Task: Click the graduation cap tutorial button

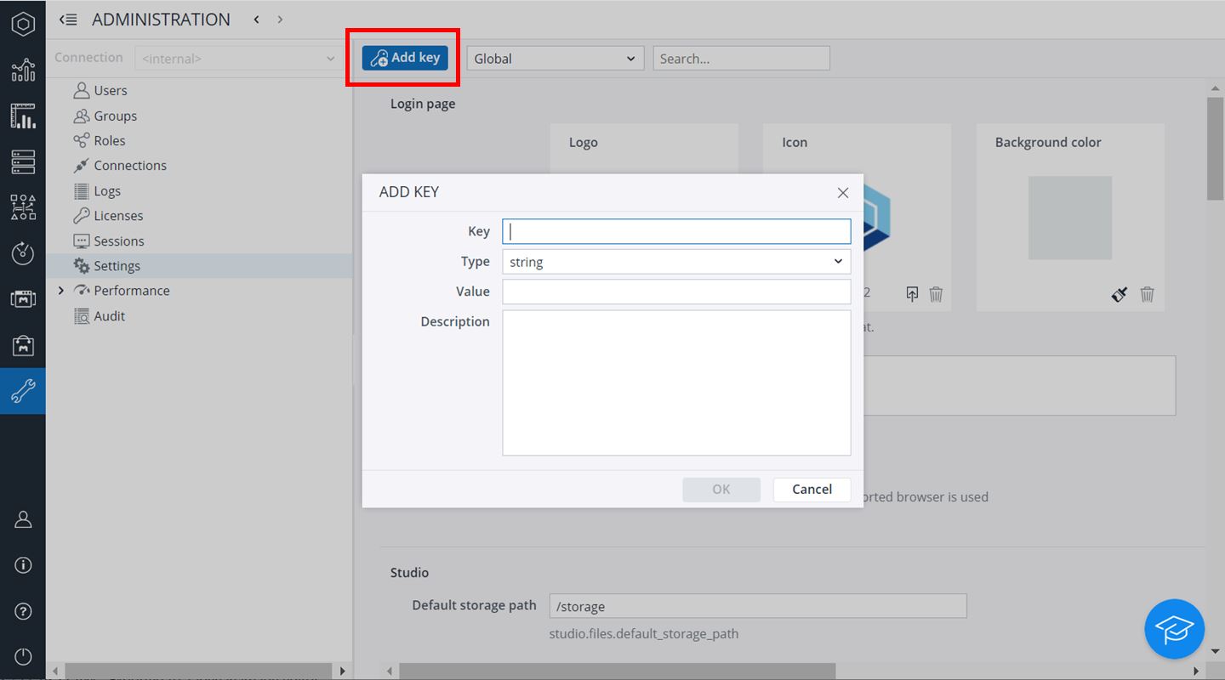Action: (1174, 629)
